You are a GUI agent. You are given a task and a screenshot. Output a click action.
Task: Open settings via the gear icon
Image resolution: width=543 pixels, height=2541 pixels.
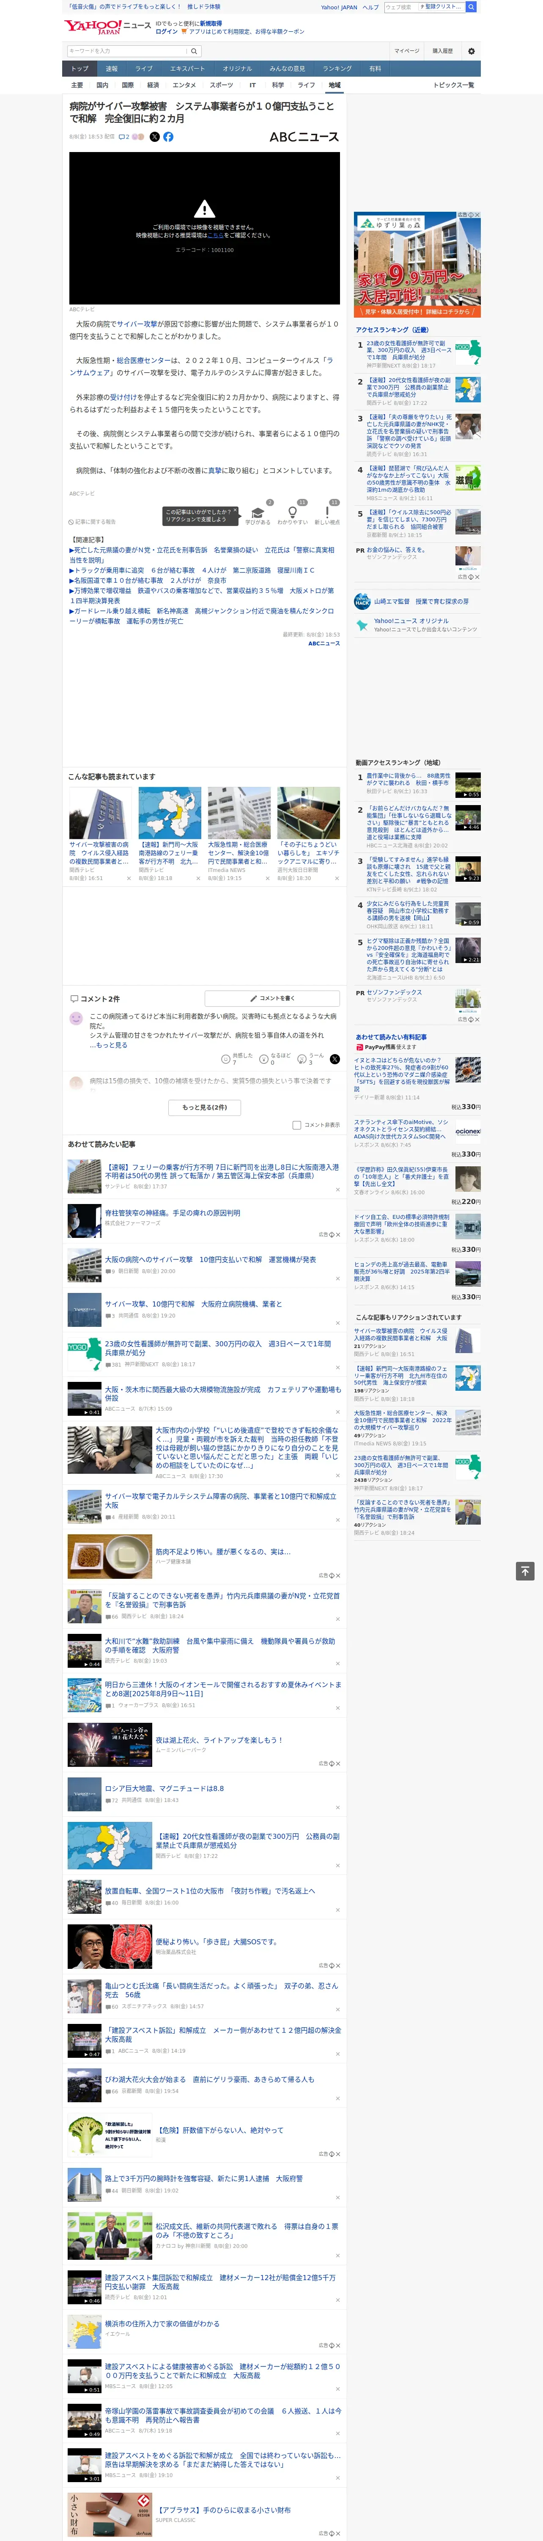[471, 51]
